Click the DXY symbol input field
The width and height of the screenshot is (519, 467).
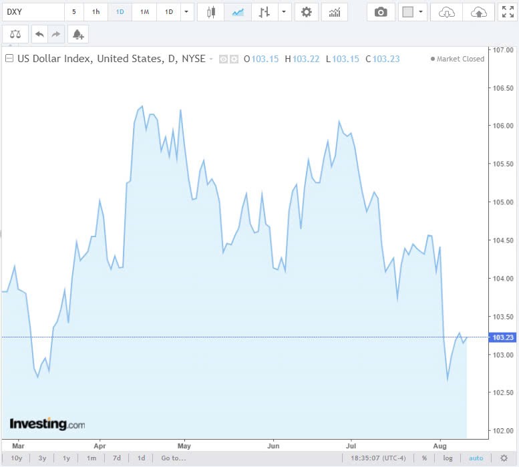32,12
